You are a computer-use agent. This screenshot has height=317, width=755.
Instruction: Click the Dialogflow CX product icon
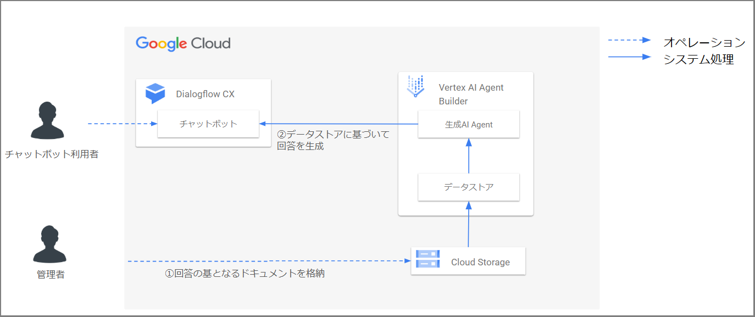155,93
